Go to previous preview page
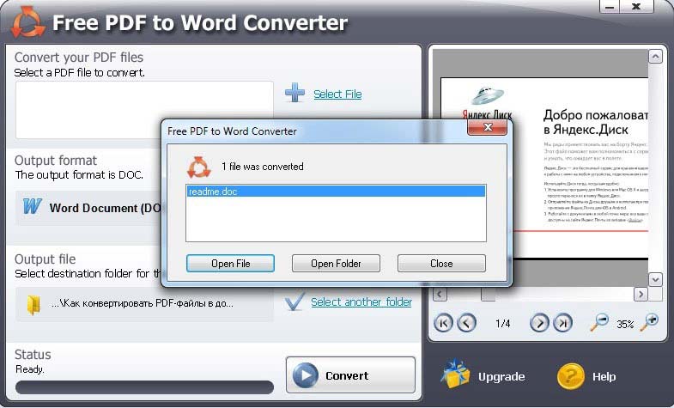Viewport: 674px width, 408px height. (467, 322)
